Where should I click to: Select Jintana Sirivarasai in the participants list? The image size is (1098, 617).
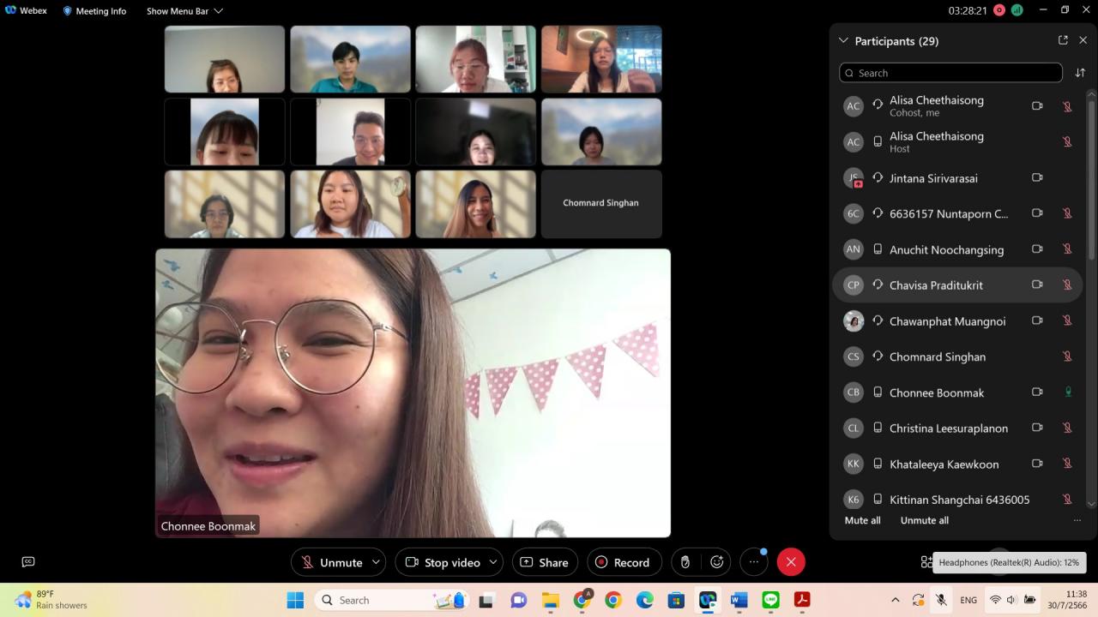click(x=957, y=178)
